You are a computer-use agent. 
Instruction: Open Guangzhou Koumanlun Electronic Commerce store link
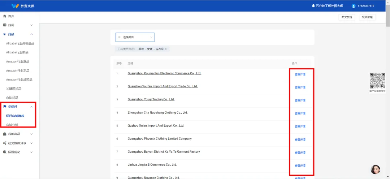[164, 73]
